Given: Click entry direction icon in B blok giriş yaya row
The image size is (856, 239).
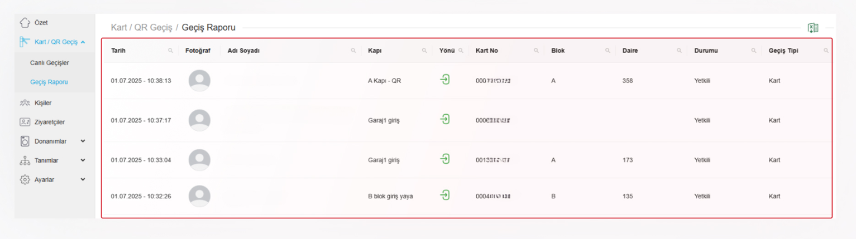Looking at the screenshot, I should (x=444, y=195).
